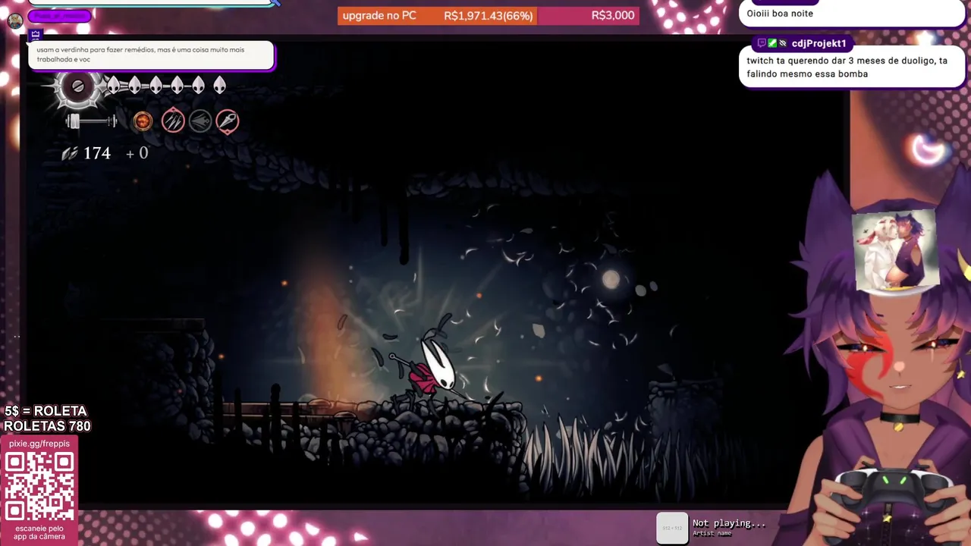Click the R$1,971.43(66%) progress amount
This screenshot has width=971, height=546.
click(x=489, y=15)
